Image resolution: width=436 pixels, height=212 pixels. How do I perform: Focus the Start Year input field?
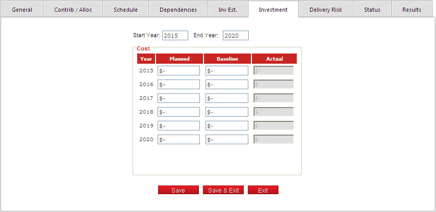point(175,36)
